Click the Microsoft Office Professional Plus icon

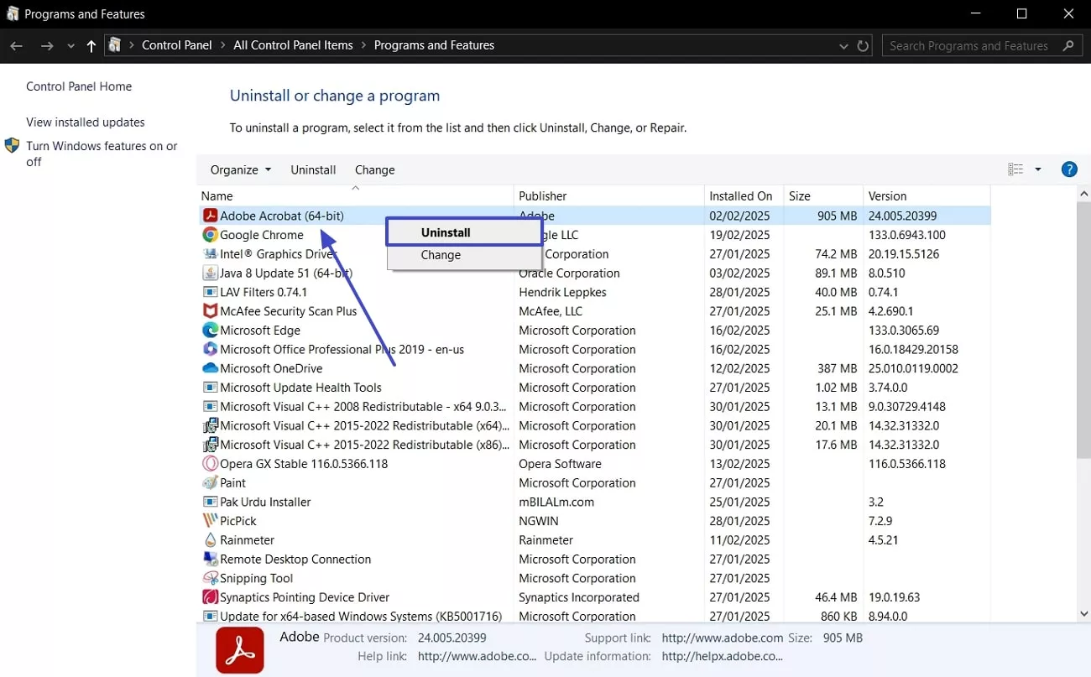[210, 349]
